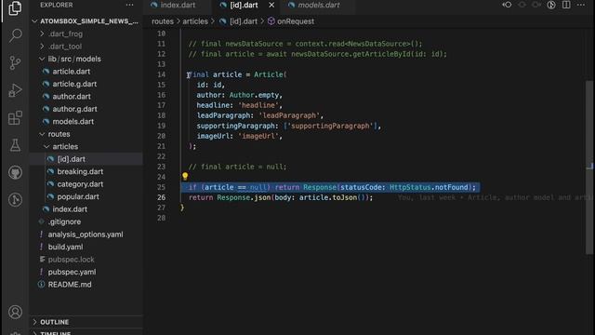Expand the OUTLINE panel

pyautogui.click(x=86, y=322)
